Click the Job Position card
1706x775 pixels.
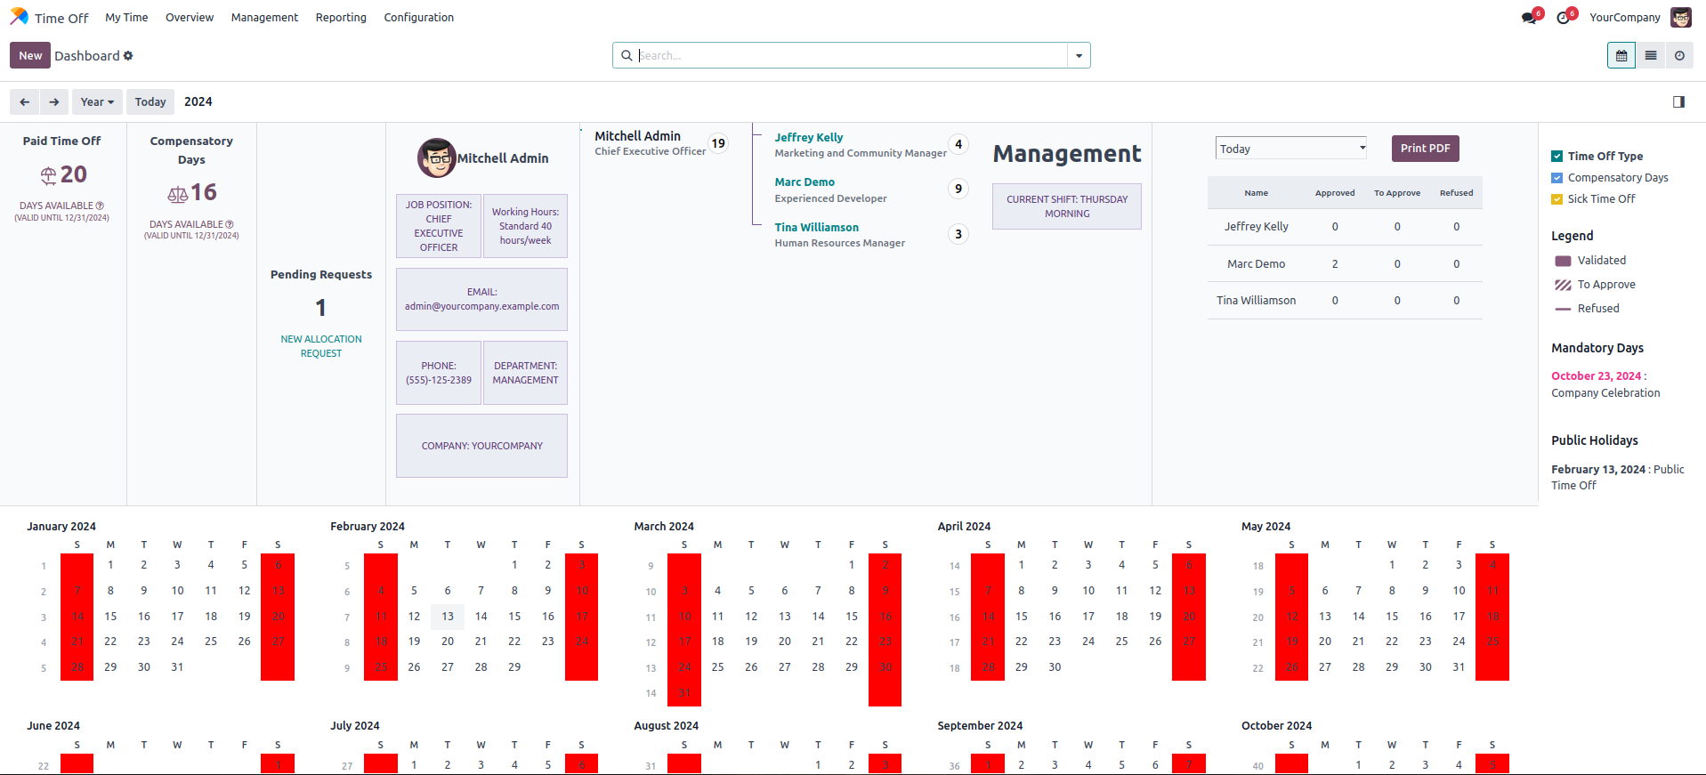click(439, 226)
